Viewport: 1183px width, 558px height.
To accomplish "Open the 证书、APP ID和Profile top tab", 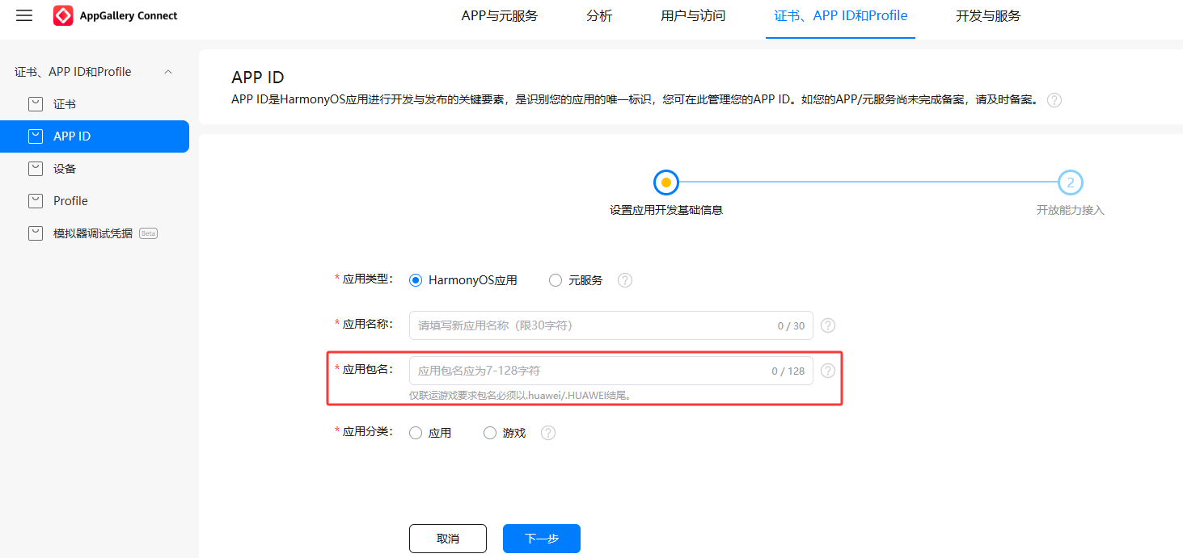I will point(841,16).
